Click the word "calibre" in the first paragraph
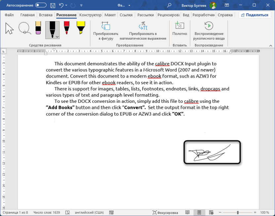 click(162, 64)
